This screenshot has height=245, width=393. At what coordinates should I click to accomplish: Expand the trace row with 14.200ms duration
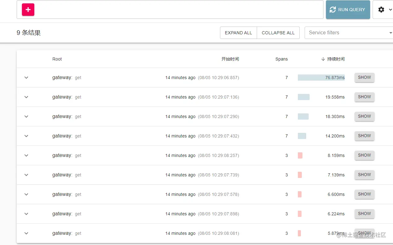click(26, 136)
